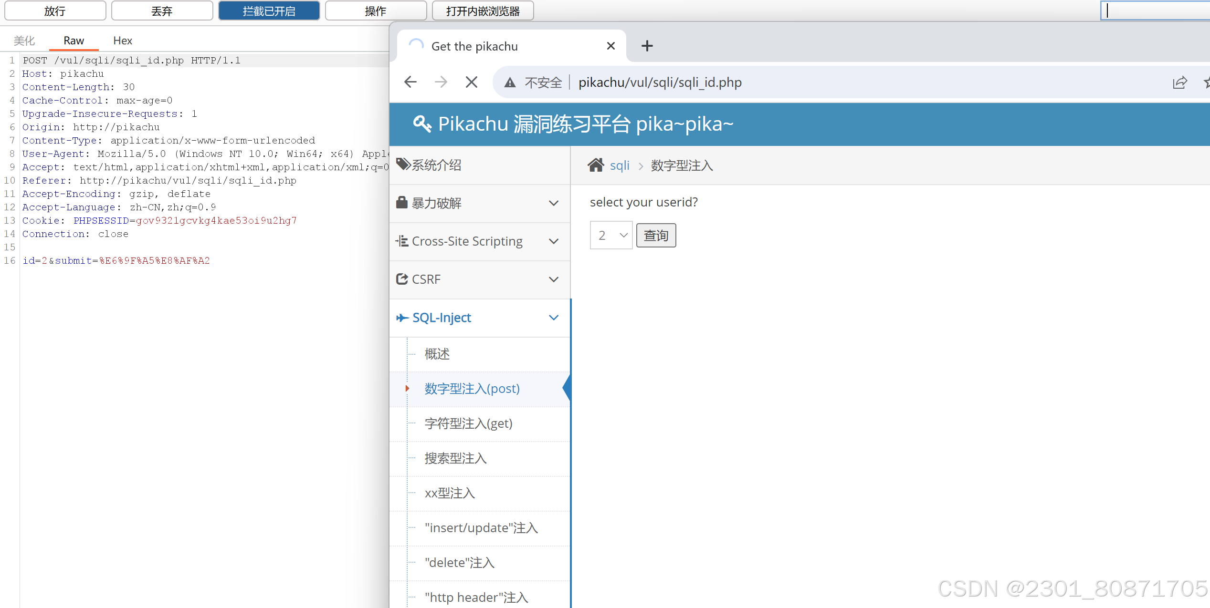The width and height of the screenshot is (1210, 608).
Task: Switch to the Hex tab
Action: pos(123,41)
